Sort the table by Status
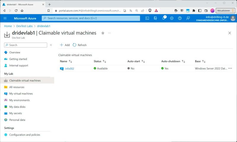 [x=100, y=61]
